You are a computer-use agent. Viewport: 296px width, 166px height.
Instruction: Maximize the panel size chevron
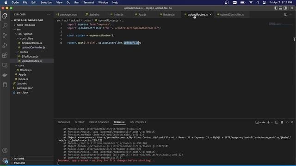tap(287, 122)
